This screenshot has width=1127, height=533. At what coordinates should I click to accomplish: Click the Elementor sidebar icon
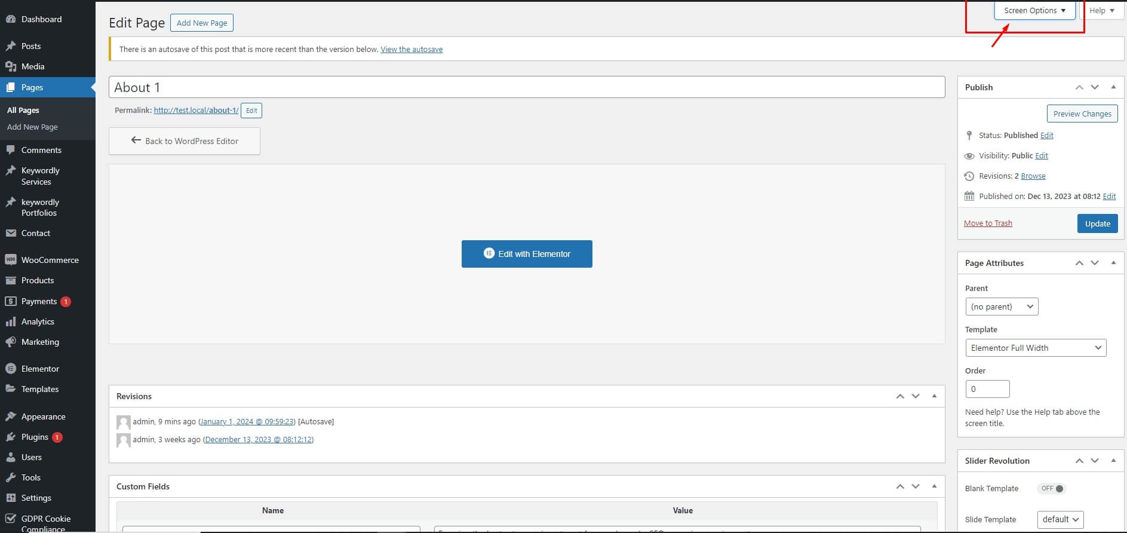(x=10, y=369)
